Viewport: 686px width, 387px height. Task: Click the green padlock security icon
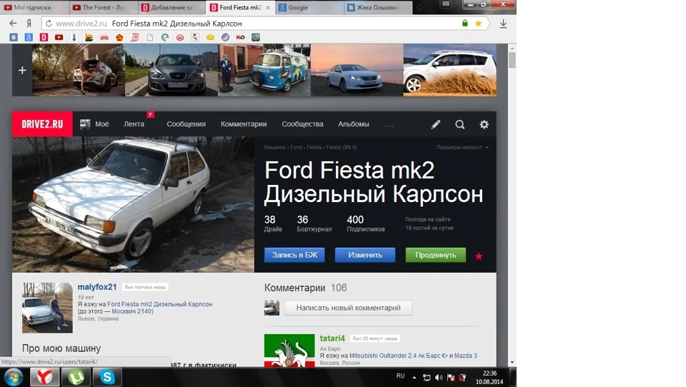465,23
